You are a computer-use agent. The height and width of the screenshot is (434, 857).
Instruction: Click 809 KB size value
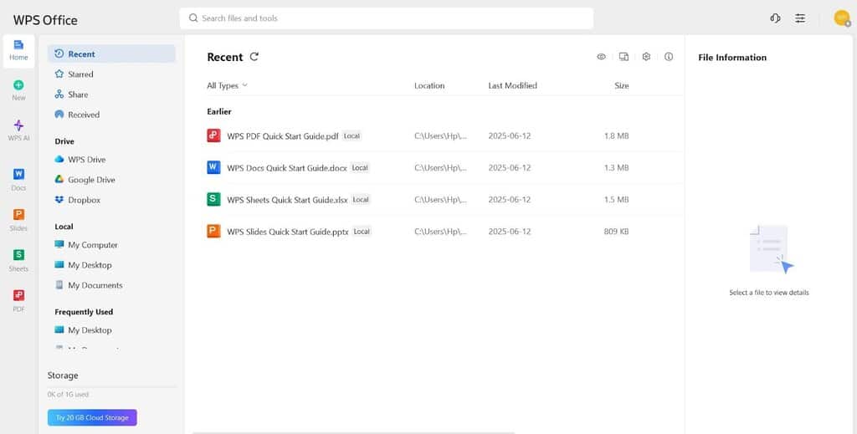pos(616,232)
